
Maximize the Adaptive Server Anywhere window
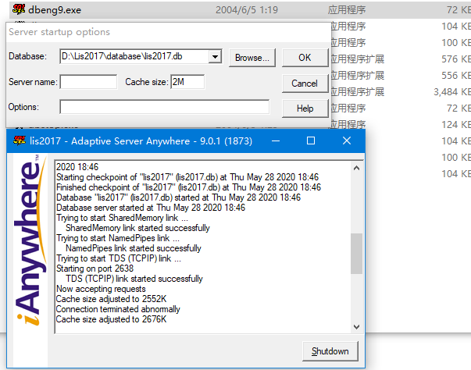tap(311, 141)
